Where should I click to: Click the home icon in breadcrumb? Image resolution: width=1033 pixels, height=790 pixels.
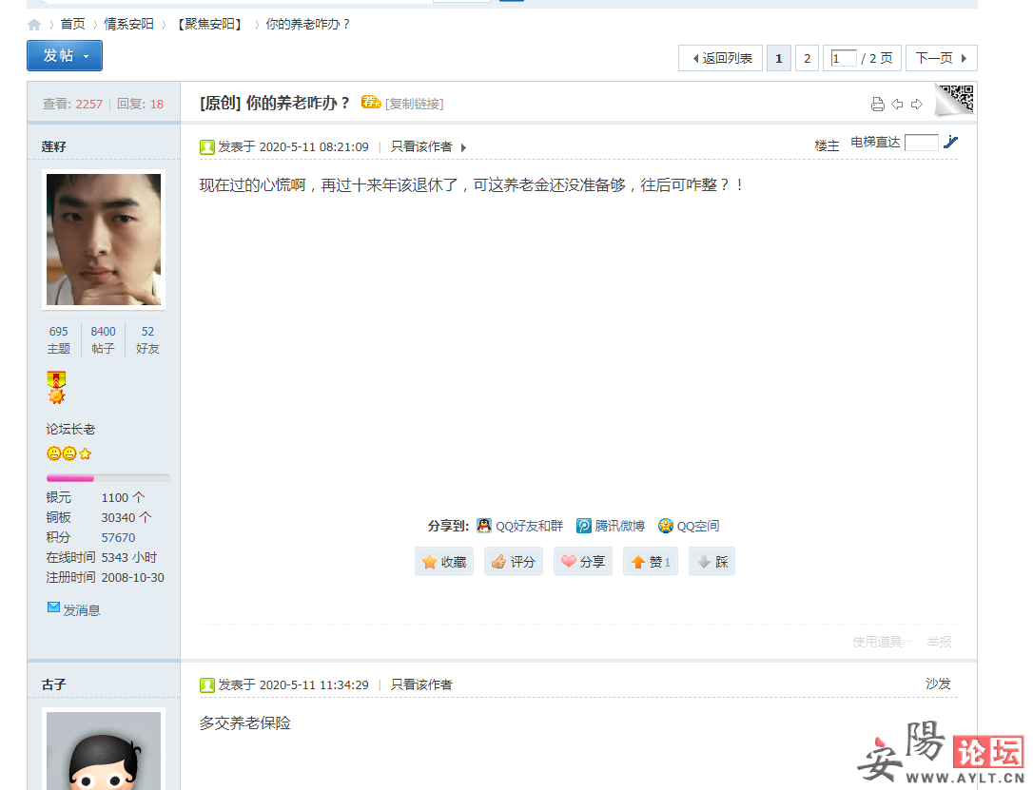click(34, 25)
